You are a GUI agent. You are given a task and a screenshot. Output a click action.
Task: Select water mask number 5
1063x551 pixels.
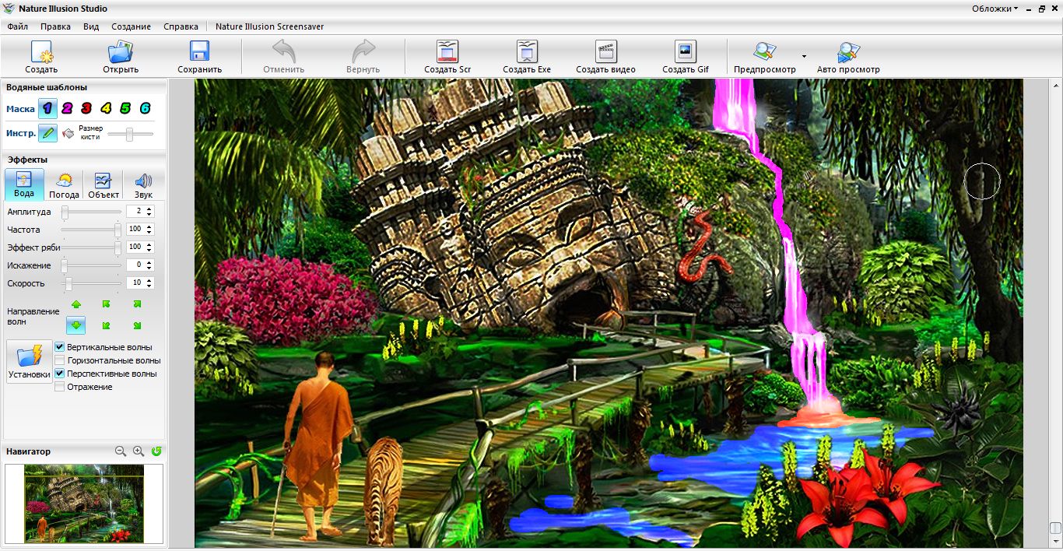pyautogui.click(x=125, y=108)
